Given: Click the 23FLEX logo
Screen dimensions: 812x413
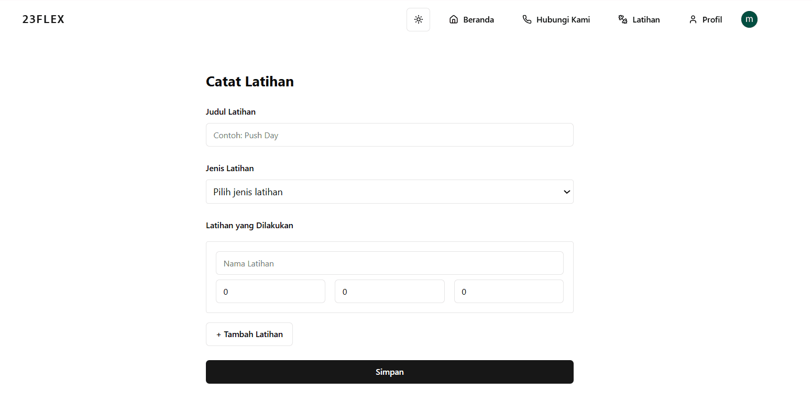Looking at the screenshot, I should point(43,19).
